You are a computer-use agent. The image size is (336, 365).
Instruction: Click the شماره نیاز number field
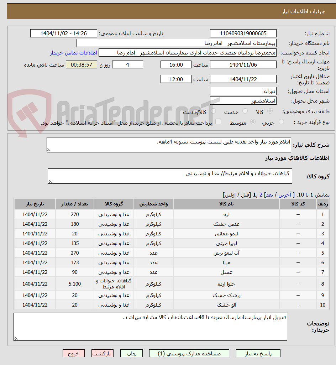tap(243, 33)
